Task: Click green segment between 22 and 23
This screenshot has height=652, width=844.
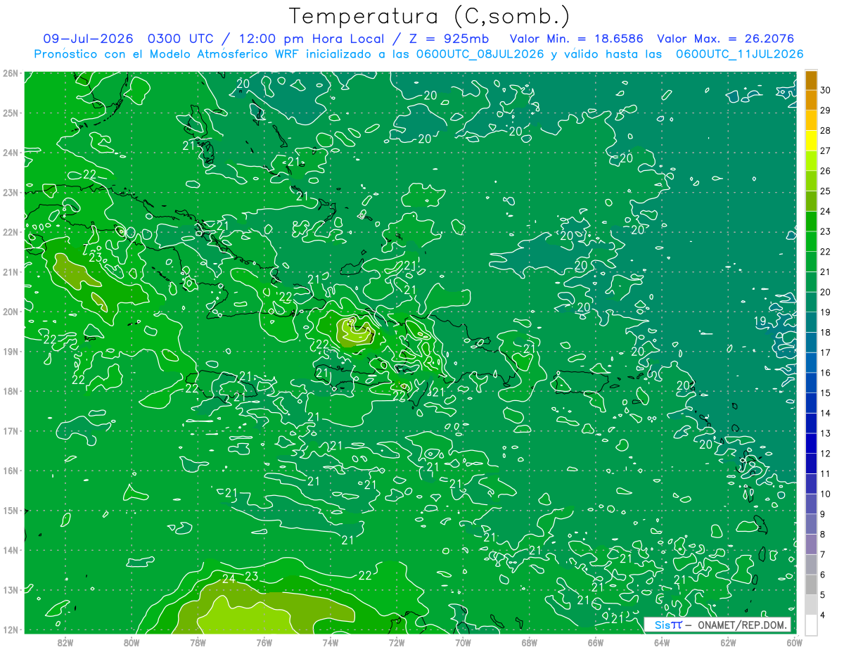Action: click(811, 241)
